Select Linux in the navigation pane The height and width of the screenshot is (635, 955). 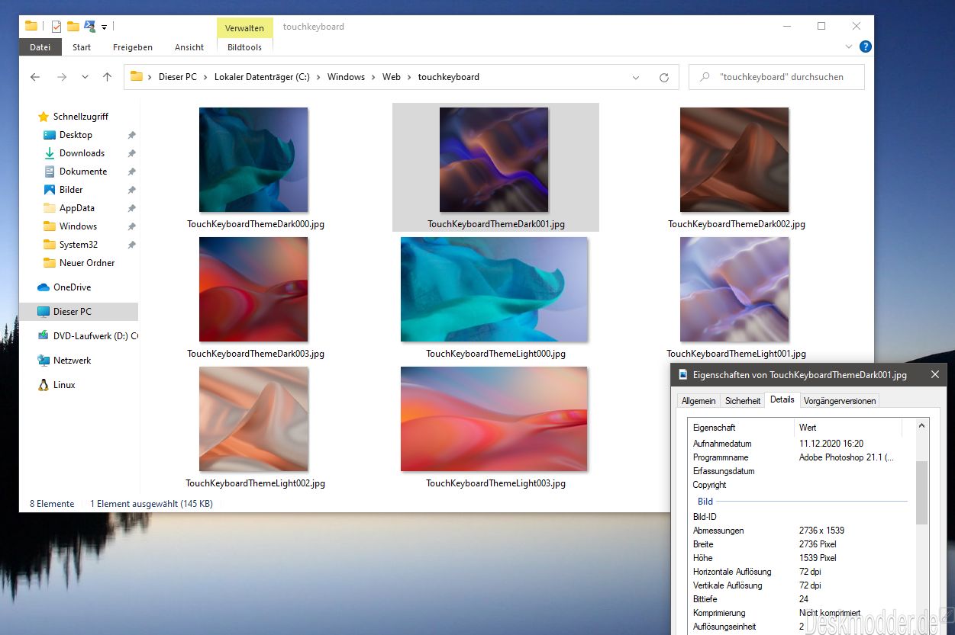pos(64,385)
